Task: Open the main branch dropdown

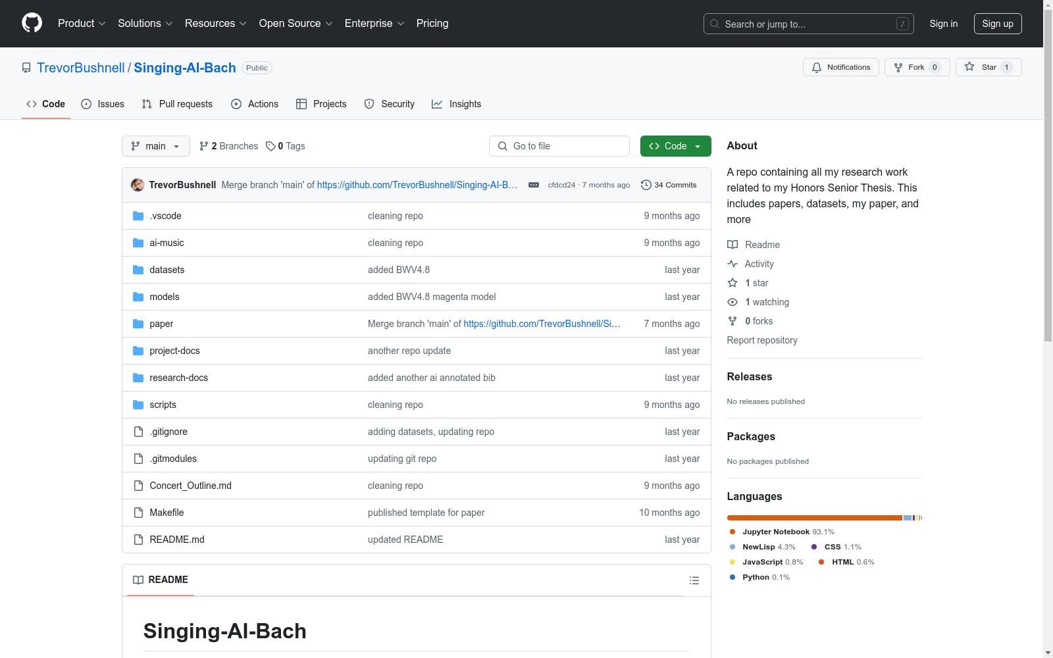Action: point(155,146)
